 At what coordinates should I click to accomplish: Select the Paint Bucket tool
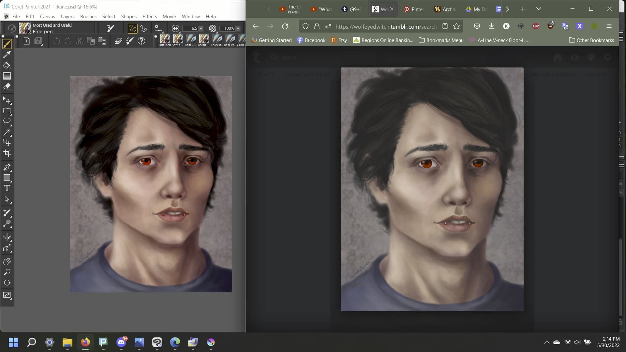[7, 65]
